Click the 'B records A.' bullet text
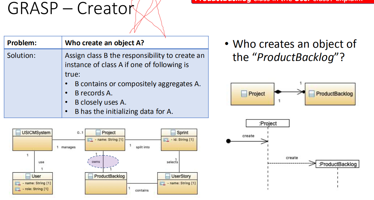 tap(94, 93)
